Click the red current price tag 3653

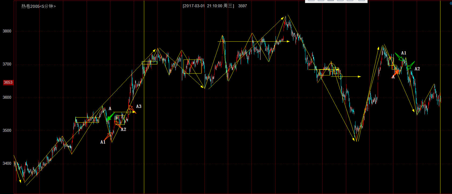(8, 82)
